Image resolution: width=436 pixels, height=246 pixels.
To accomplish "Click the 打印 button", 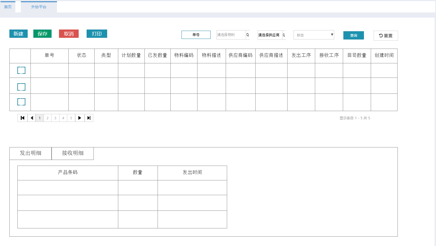I will (97, 34).
